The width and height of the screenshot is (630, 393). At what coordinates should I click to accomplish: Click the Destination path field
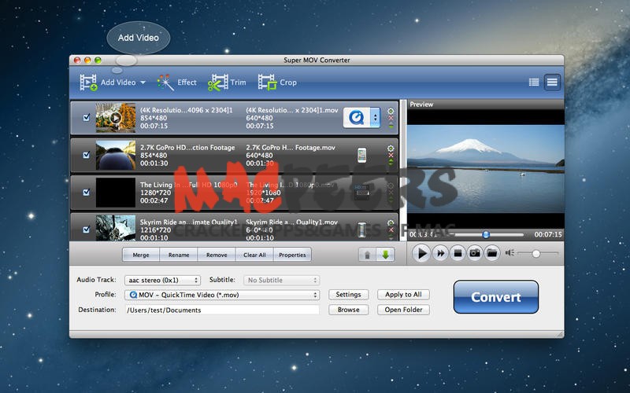[221, 310]
